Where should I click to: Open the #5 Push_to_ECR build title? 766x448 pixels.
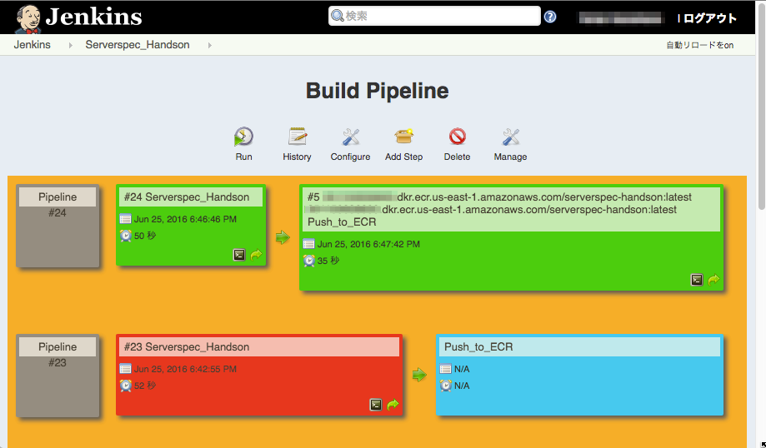click(510, 209)
